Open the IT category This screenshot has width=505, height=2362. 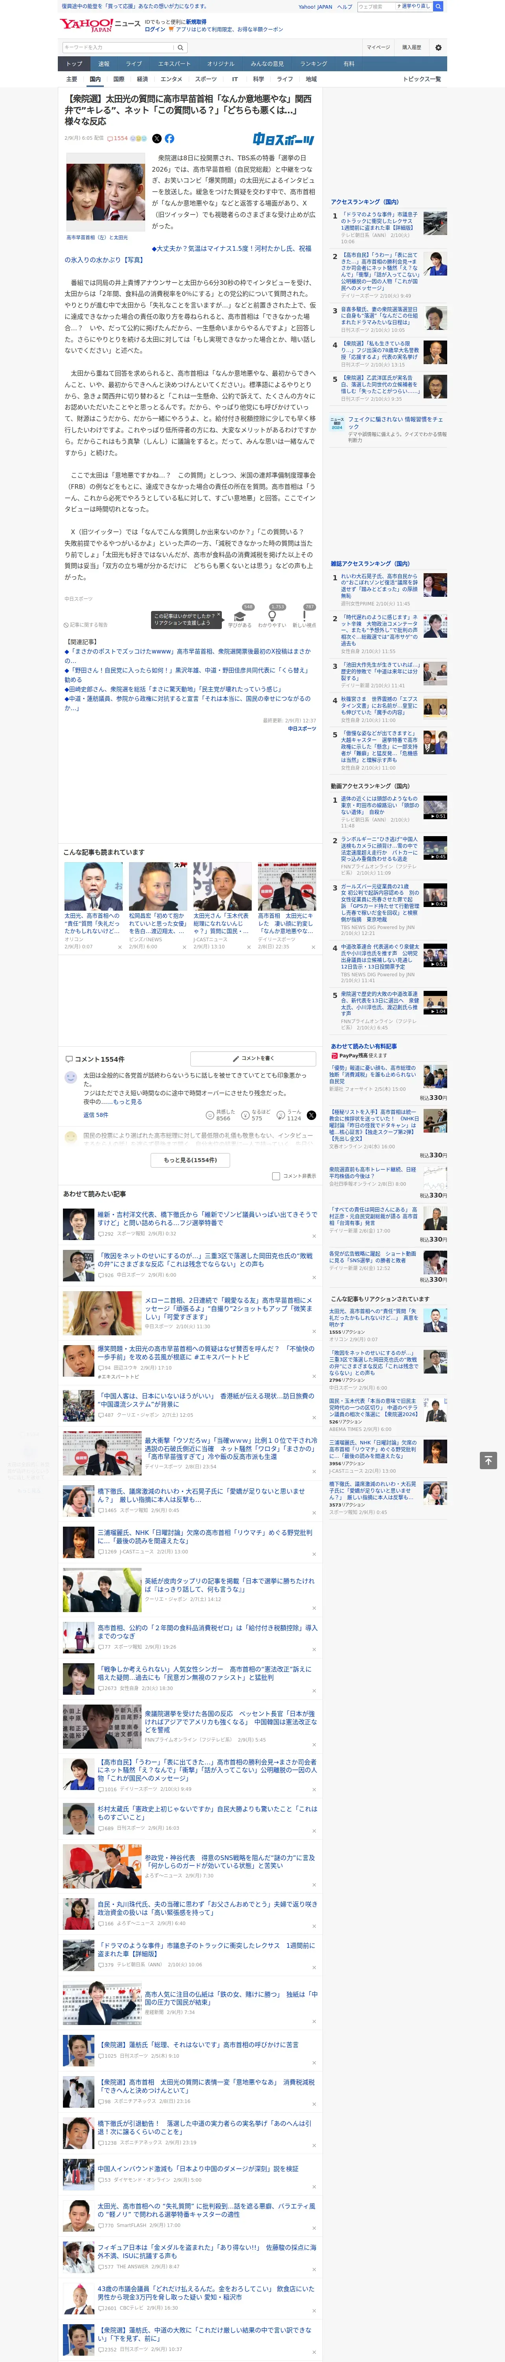click(235, 79)
